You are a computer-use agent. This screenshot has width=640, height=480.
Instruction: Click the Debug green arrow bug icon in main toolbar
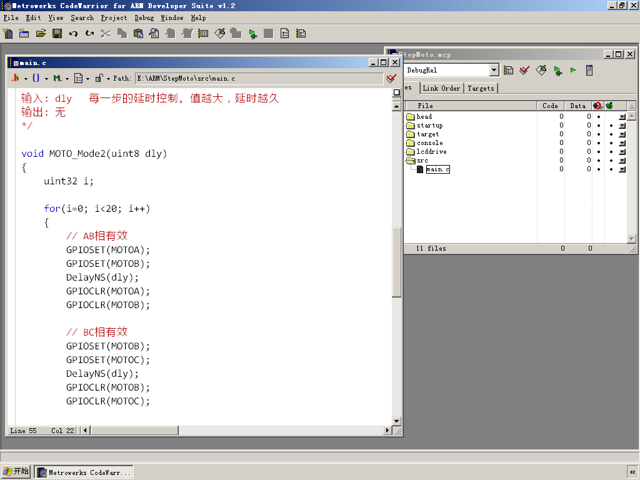pos(252,34)
